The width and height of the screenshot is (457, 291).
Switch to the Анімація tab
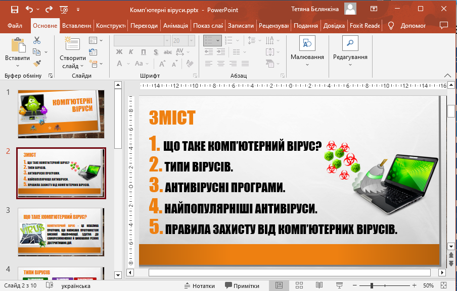coord(175,26)
